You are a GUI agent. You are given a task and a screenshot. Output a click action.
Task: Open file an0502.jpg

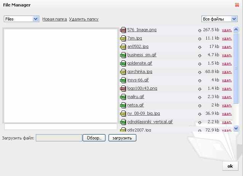[138, 46]
